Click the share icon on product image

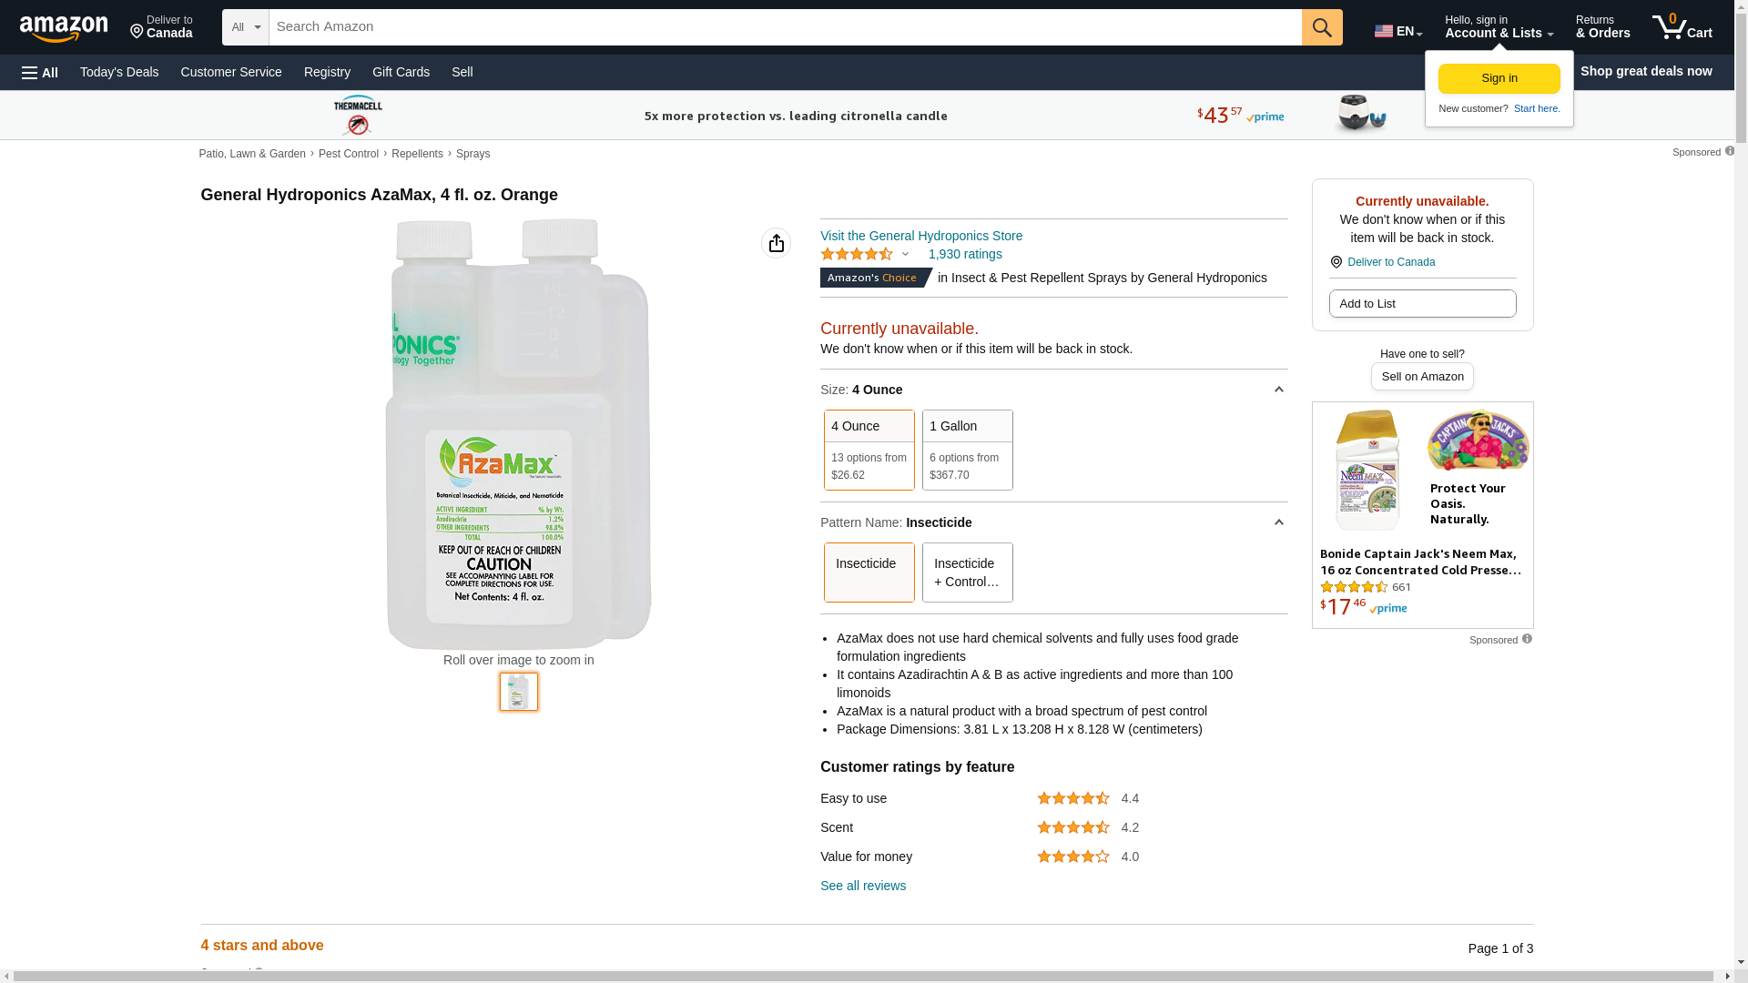tap(776, 243)
